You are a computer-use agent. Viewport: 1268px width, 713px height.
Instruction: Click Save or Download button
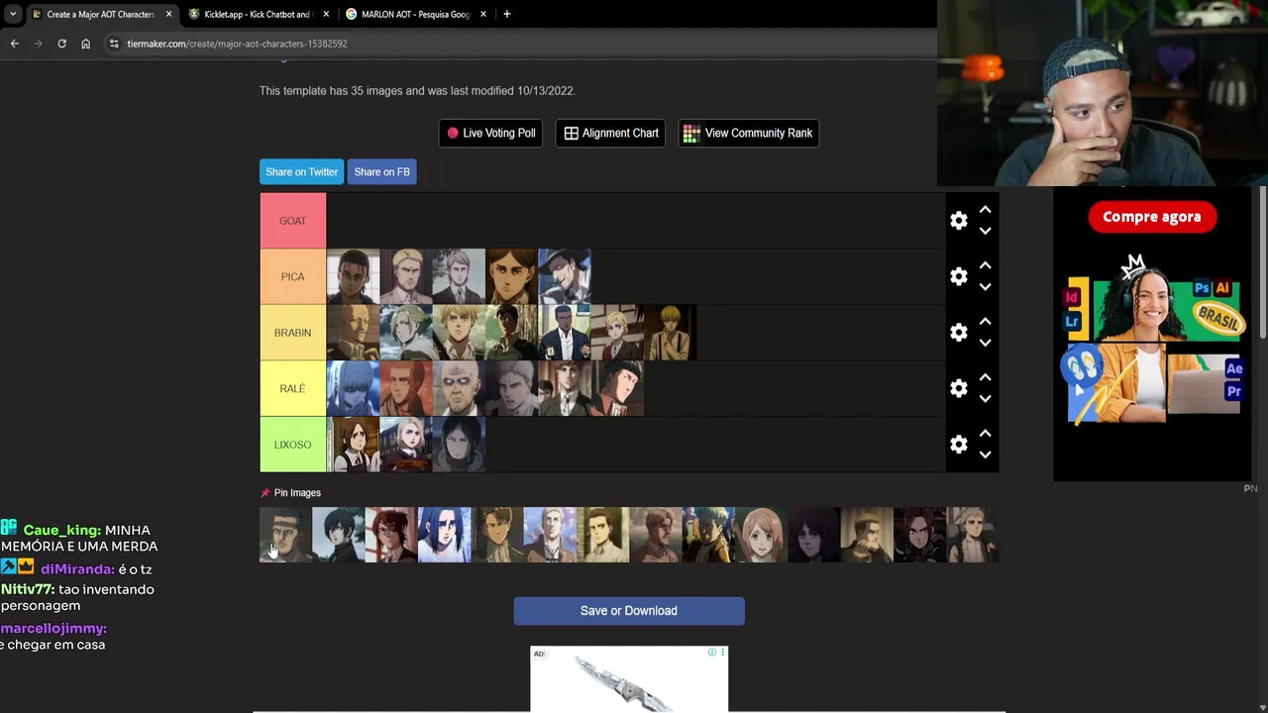[x=629, y=611]
